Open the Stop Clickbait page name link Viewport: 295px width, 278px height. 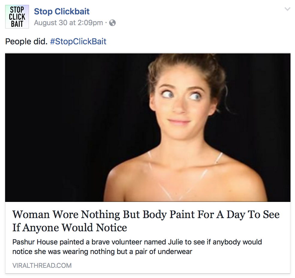click(62, 12)
